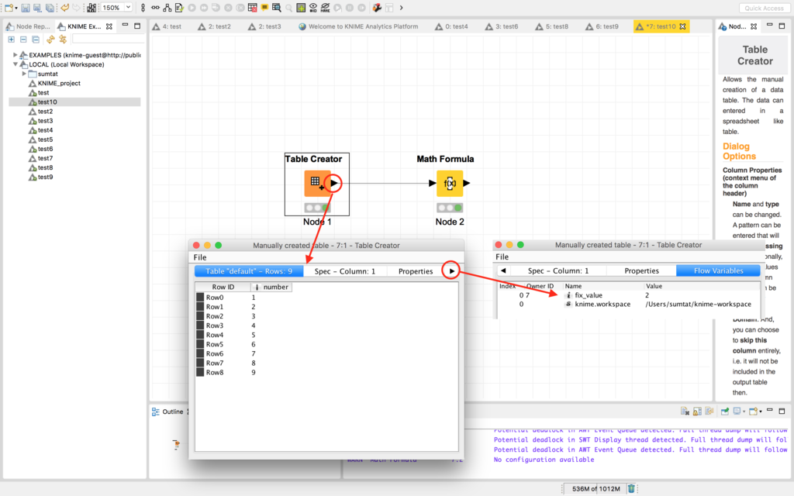
Task: Click the green add node icon
Action: pos(301,8)
